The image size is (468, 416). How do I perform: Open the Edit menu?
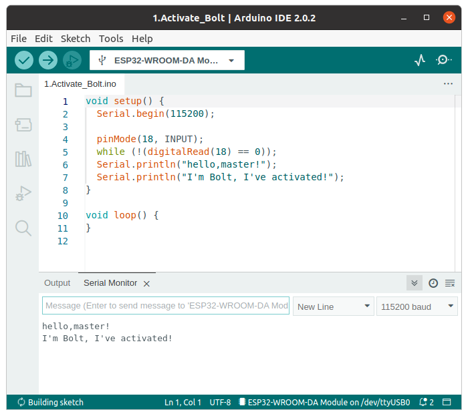[43, 39]
